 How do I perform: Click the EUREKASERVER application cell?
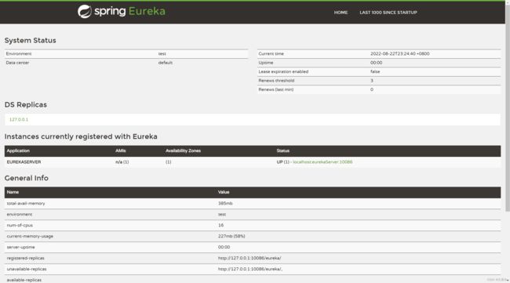[24, 161]
